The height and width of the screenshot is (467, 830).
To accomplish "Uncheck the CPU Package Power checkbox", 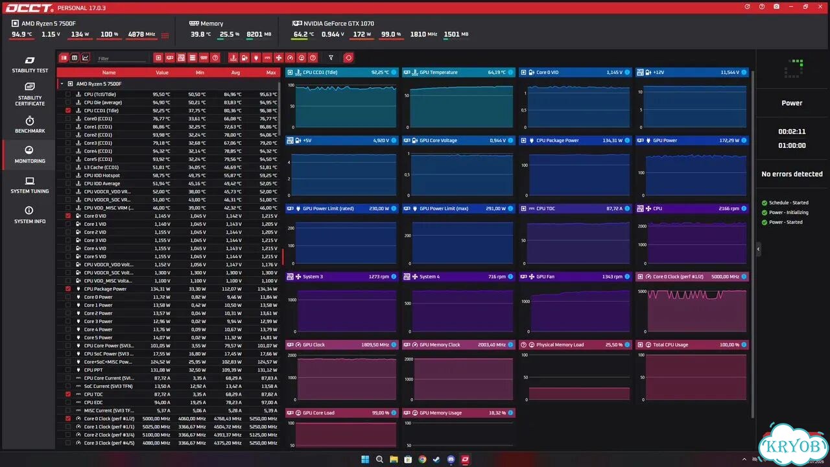I will 68,289.
